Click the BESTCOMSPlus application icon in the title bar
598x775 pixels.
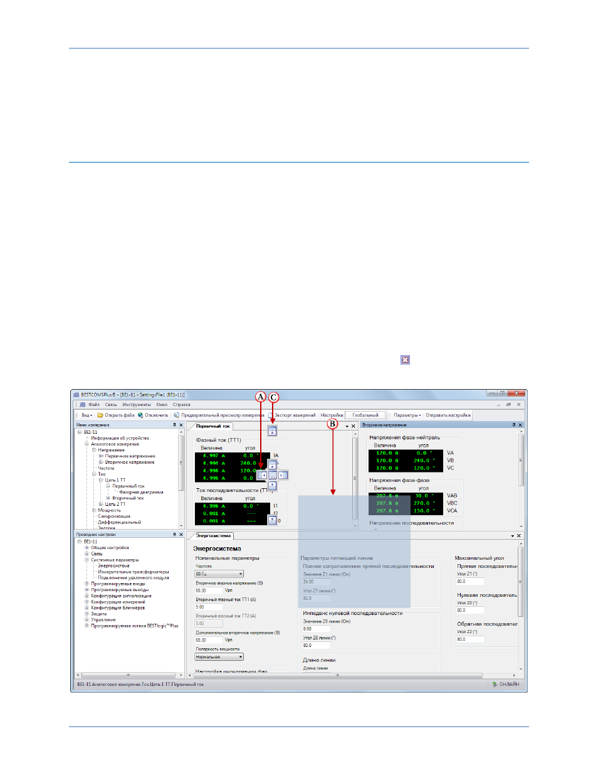coord(76,395)
